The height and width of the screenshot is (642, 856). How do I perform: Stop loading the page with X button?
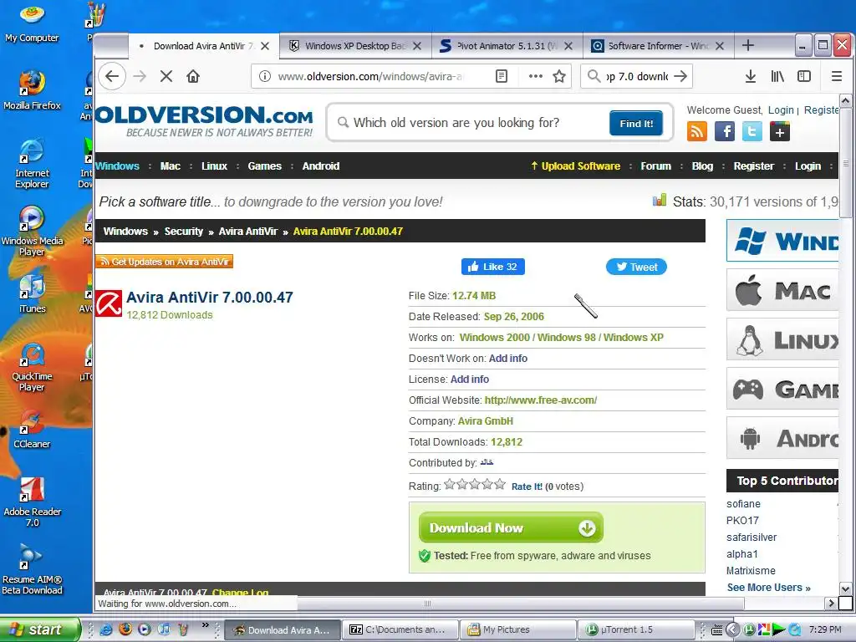166,76
